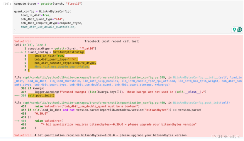Click the raise ValueError( on line 460
Viewport: 244px width, 141px height.
49,121
